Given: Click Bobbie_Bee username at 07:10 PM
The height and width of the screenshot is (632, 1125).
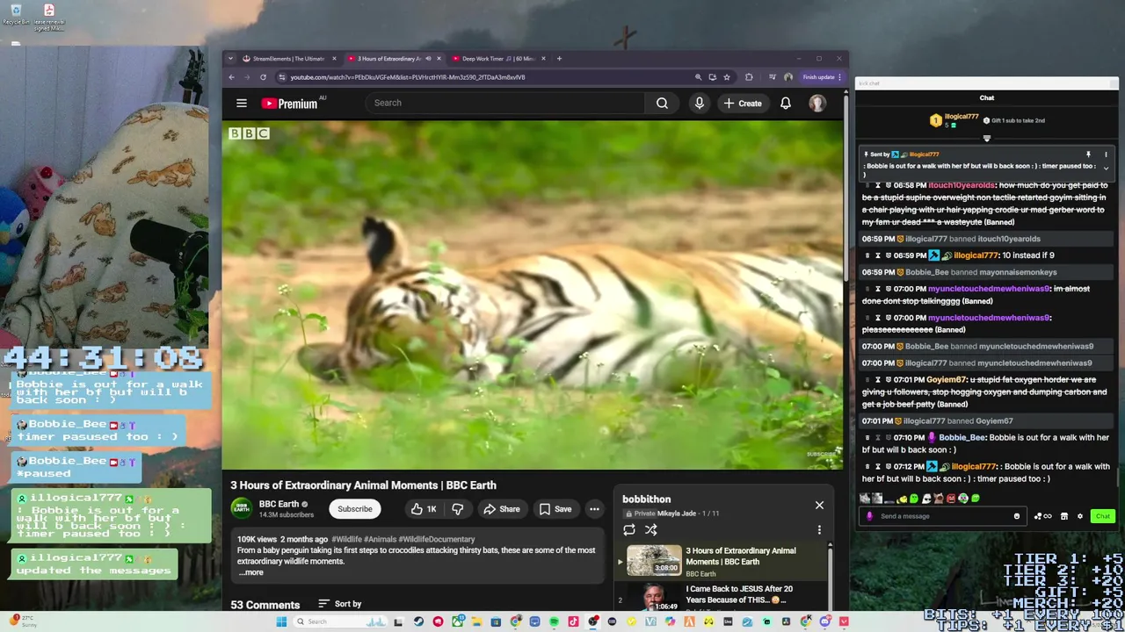Looking at the screenshot, I should (962, 437).
